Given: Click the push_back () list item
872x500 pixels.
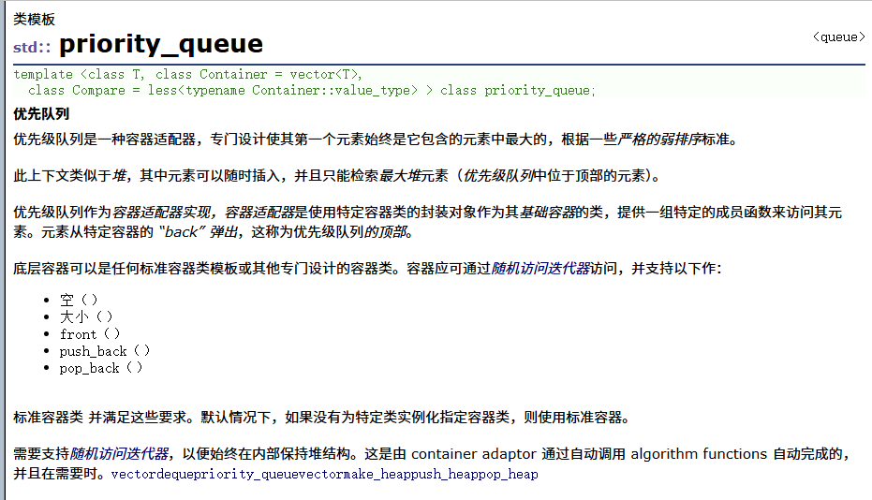Looking at the screenshot, I should tap(105, 351).
